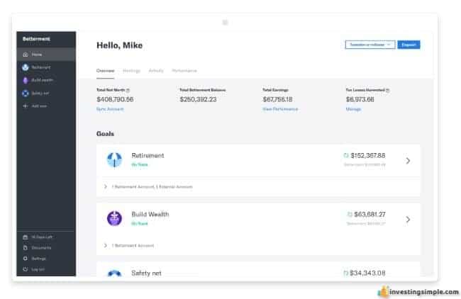Switch to the Holdings tab
461x299 pixels.
(131, 70)
